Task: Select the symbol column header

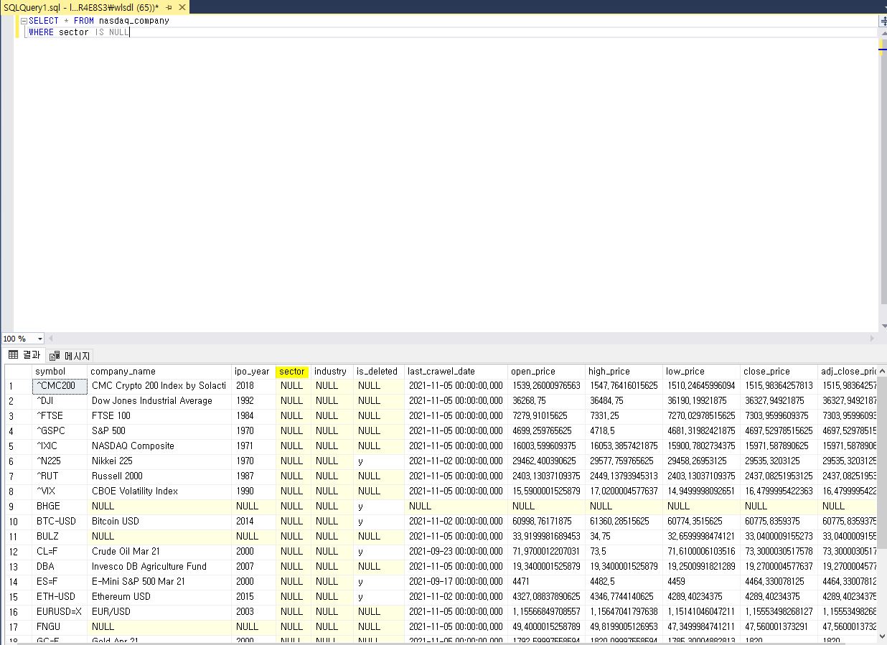Action: click(60, 372)
